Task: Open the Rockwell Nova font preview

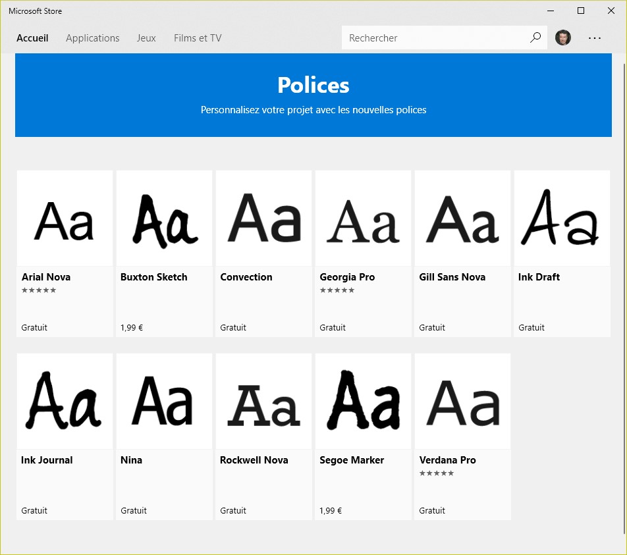Action: [263, 402]
